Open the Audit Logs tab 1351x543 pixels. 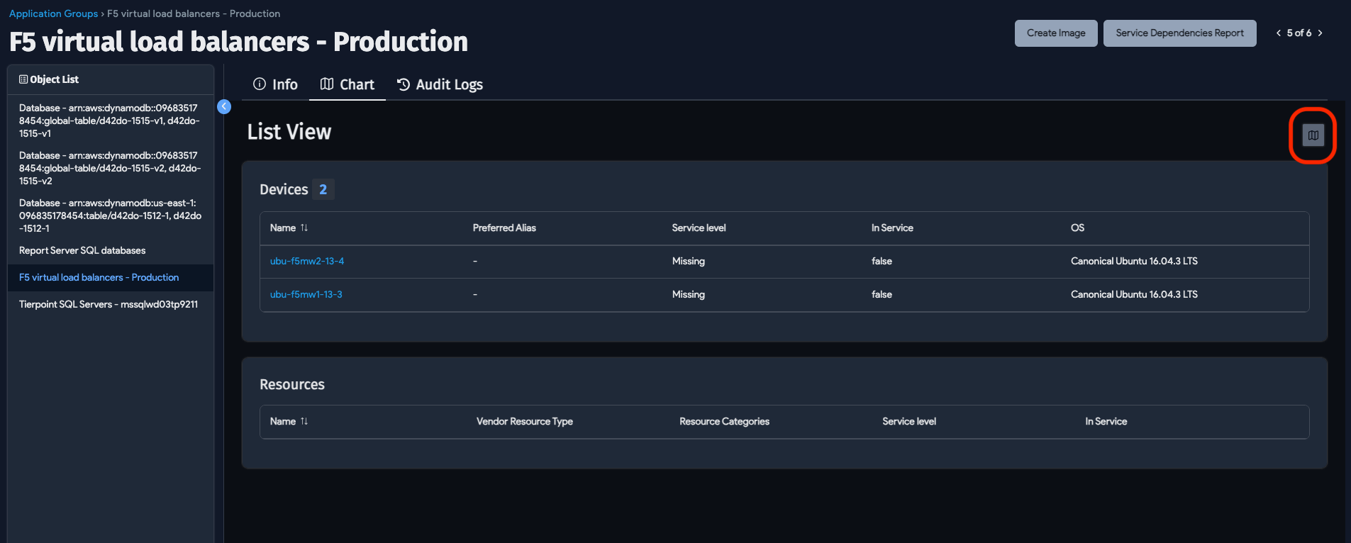point(440,84)
